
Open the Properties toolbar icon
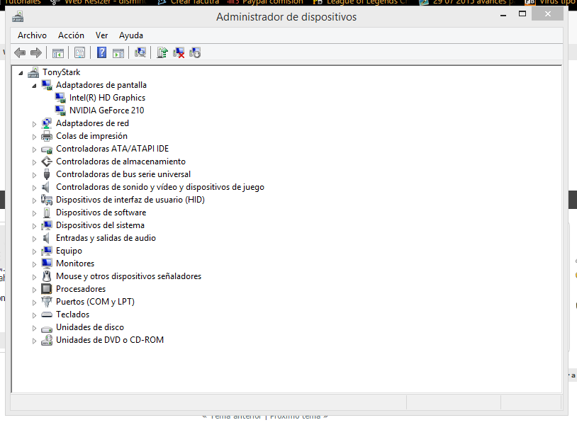pos(80,53)
